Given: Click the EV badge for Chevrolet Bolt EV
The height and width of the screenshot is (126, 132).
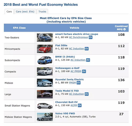Looking at the screenshot, I should click(80, 106).
